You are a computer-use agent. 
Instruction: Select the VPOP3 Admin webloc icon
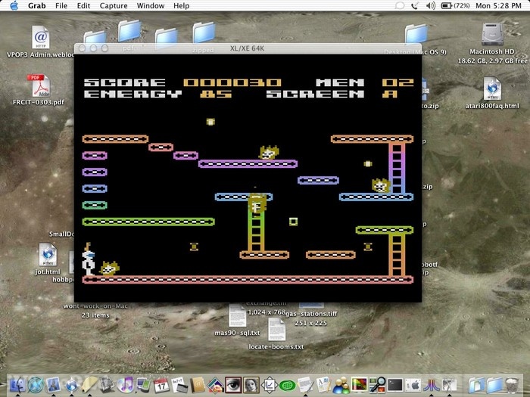[41, 37]
